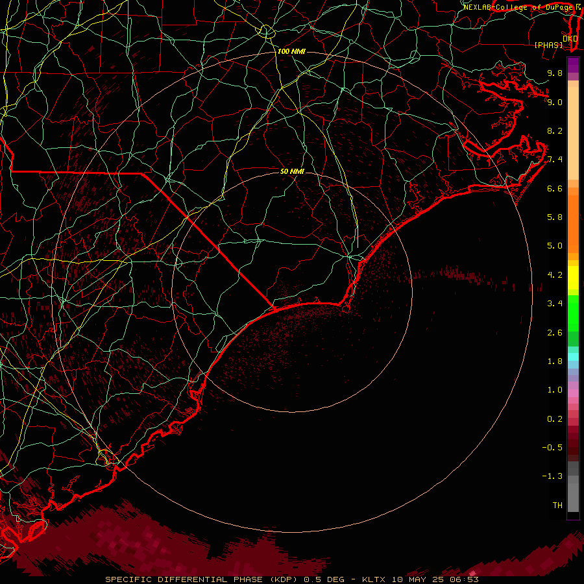Click the -1.3 value on the color scale
The image size is (584, 584).
[x=552, y=476]
